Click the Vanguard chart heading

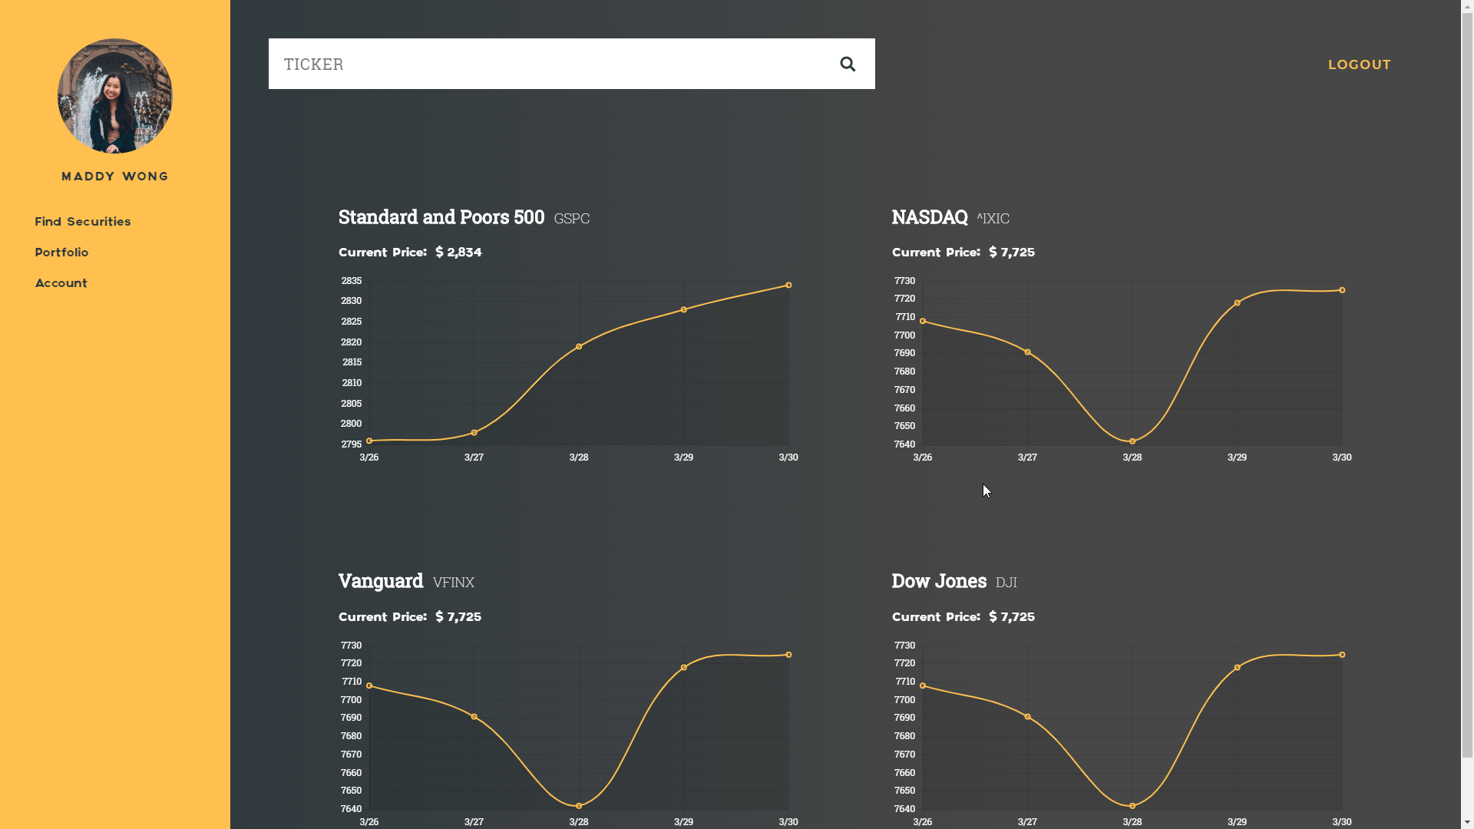pos(381,581)
